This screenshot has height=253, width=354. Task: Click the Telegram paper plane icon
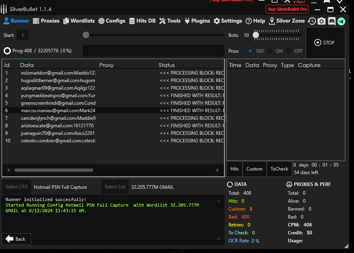pos(341,21)
